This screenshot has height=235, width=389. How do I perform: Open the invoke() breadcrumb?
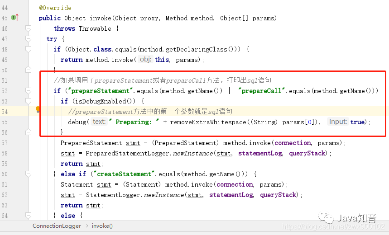[102, 226]
